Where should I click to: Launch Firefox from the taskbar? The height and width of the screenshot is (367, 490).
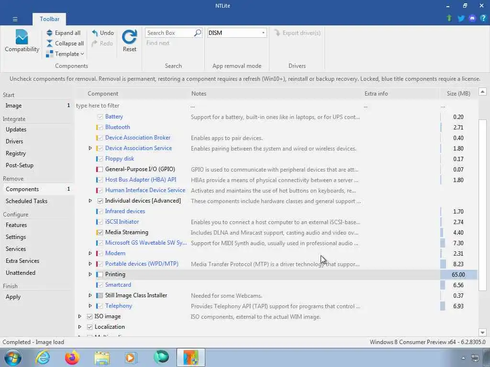click(x=72, y=357)
